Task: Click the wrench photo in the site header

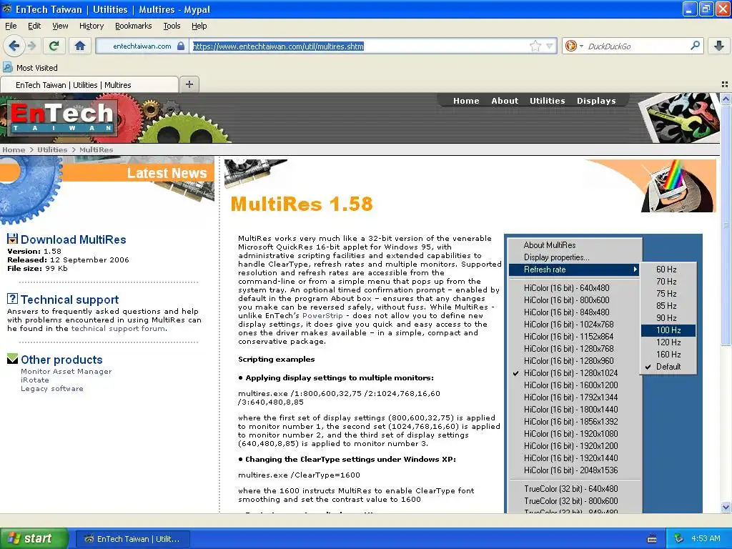Action: (x=679, y=118)
